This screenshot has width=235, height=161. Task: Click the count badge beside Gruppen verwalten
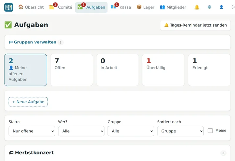61,42
